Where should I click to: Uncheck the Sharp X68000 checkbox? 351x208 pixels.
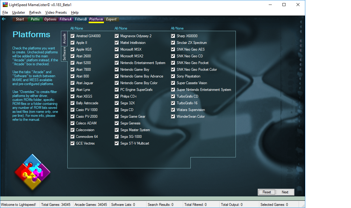pos(173,36)
